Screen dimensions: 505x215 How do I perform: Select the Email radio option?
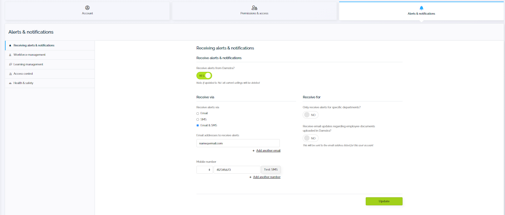click(x=198, y=114)
